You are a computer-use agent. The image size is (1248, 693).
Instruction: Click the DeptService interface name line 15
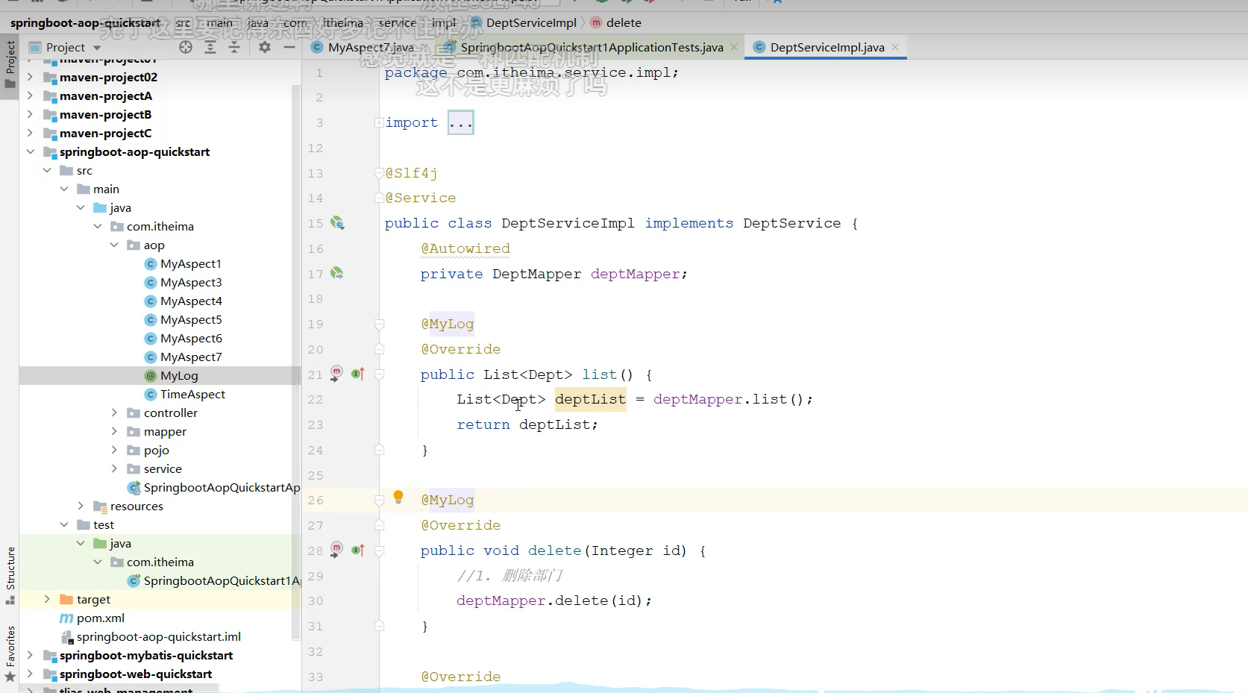point(791,223)
